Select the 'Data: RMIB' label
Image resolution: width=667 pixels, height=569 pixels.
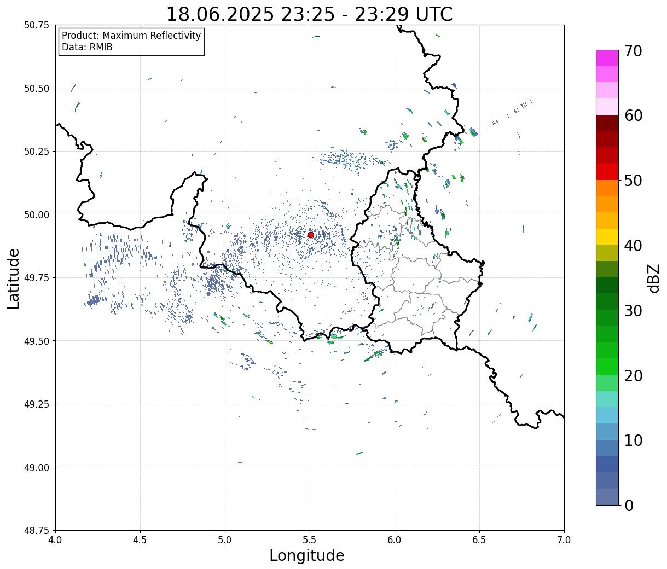tap(87, 47)
